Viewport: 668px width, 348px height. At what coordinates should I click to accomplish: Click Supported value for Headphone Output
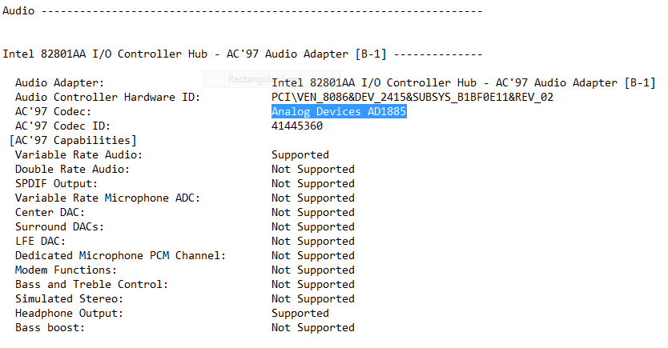tap(300, 314)
